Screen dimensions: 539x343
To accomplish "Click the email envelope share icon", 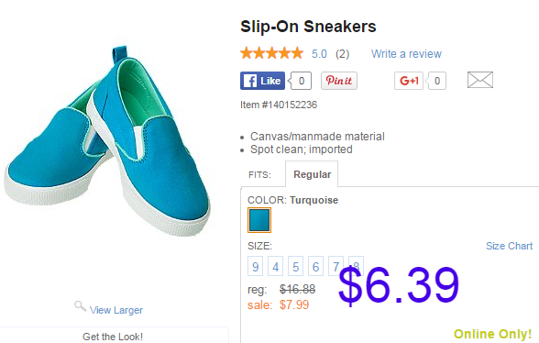I will pyautogui.click(x=480, y=80).
